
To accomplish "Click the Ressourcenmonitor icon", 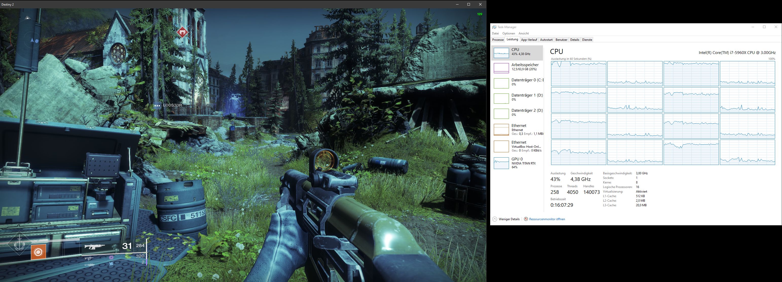I will [x=526, y=219].
